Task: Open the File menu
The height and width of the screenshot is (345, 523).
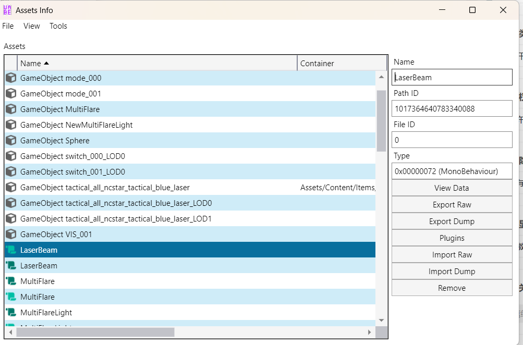Action: pos(8,26)
